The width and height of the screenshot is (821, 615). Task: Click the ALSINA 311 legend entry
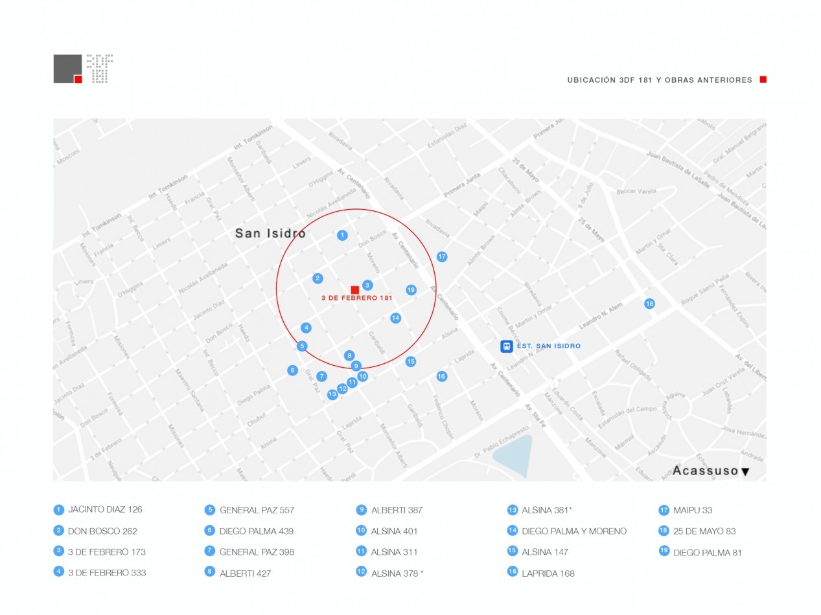(x=395, y=552)
